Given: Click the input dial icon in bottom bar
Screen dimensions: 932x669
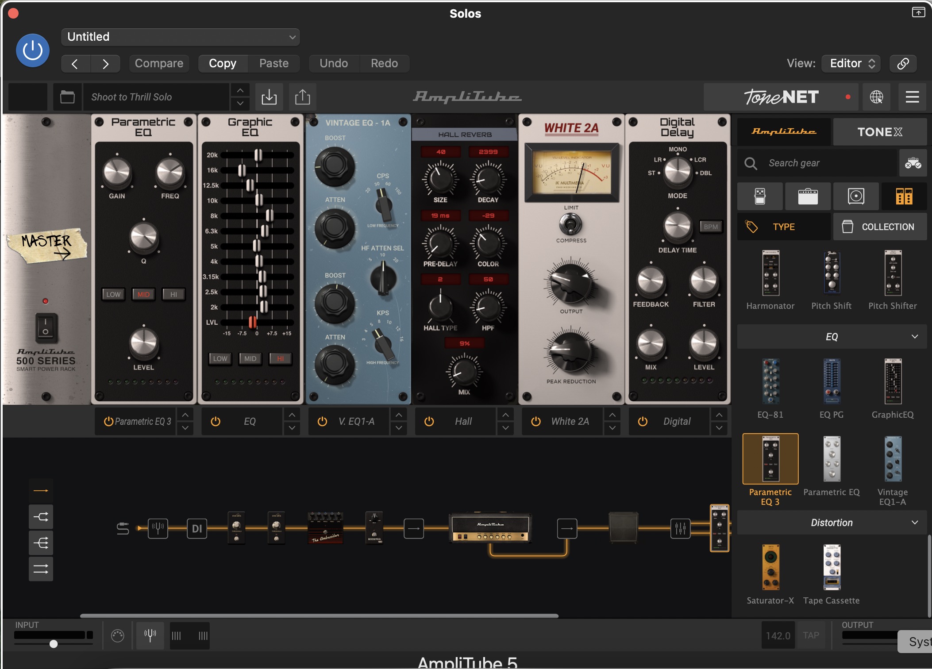Looking at the screenshot, I should point(117,636).
